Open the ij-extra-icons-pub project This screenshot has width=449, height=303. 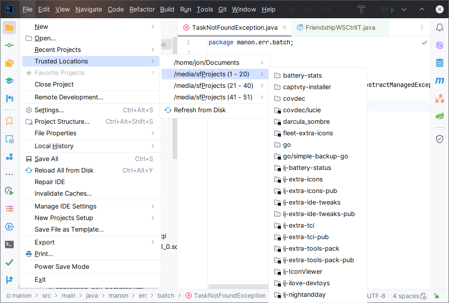pos(318,191)
